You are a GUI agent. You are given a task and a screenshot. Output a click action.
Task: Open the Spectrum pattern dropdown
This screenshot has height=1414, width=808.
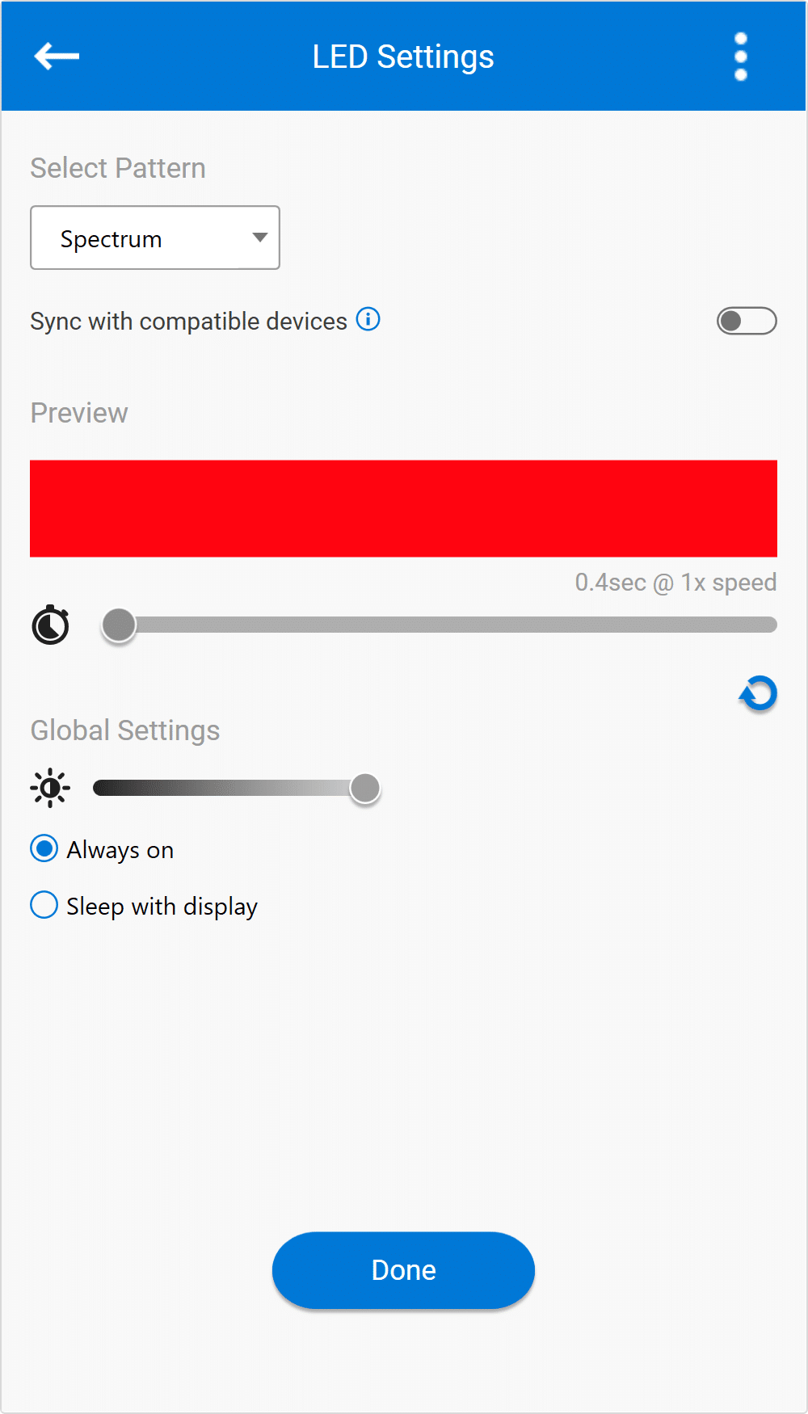coord(155,238)
